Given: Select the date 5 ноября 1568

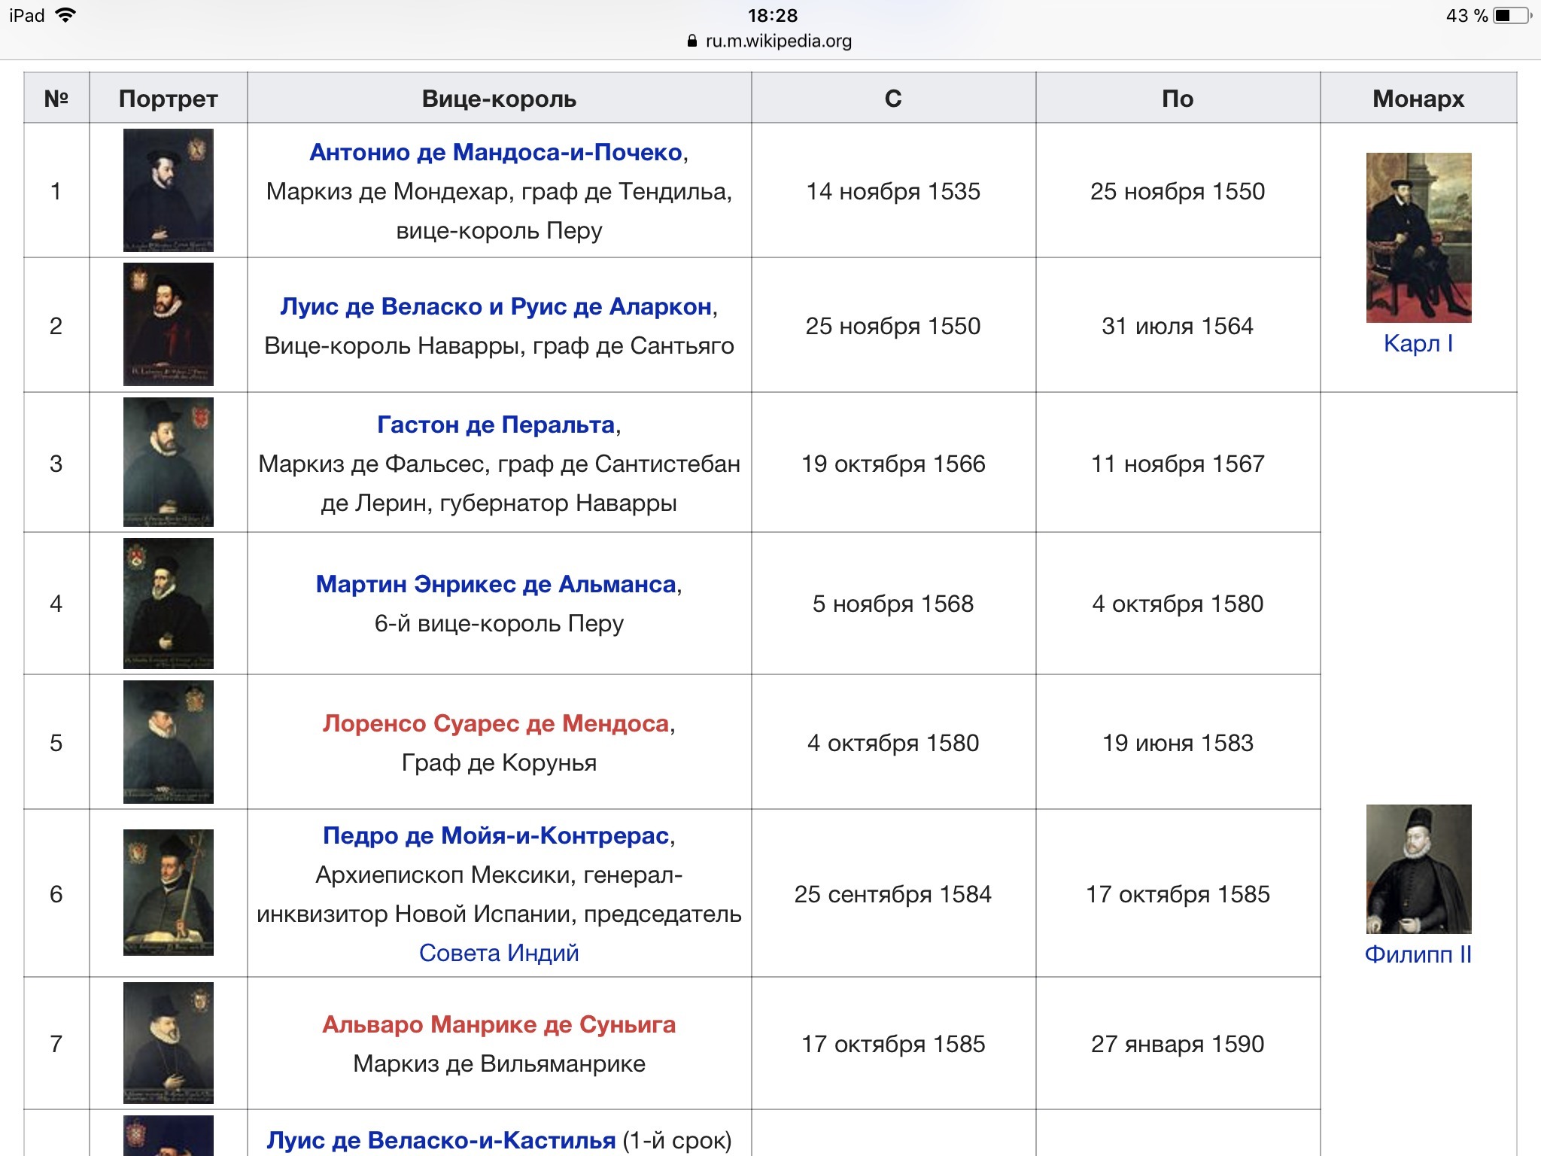Looking at the screenshot, I should coord(893,604).
